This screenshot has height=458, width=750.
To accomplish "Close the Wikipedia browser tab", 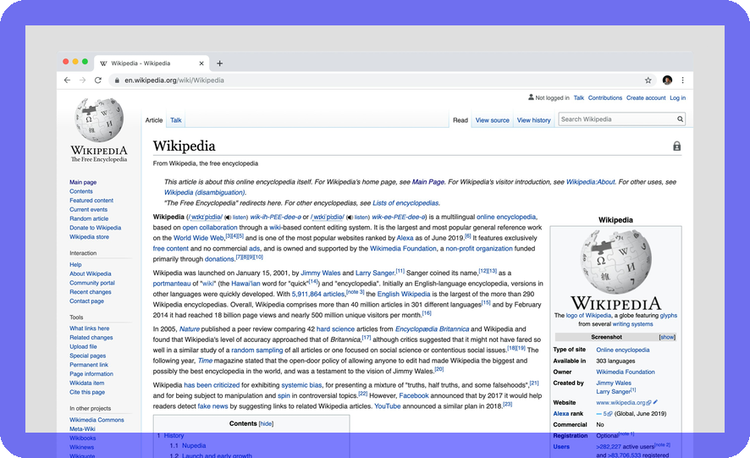I will [x=201, y=63].
